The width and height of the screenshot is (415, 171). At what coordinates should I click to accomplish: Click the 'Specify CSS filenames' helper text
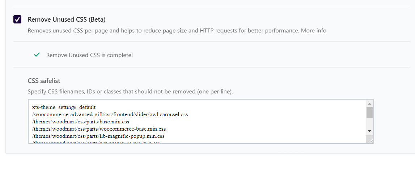click(x=130, y=92)
